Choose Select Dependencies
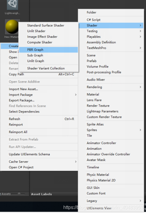146x213 pixels. point(39,112)
